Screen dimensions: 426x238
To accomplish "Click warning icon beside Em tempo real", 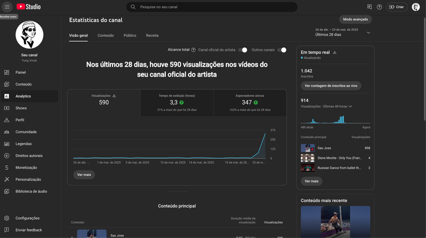I will (334, 53).
